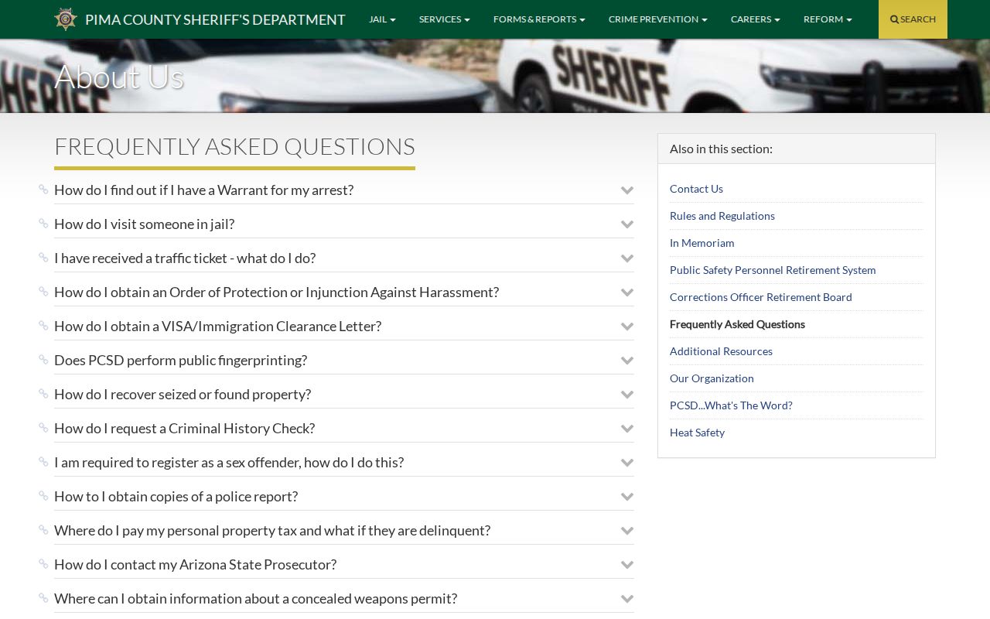Open the Heat Safety link
This screenshot has width=990, height=619.
(x=697, y=433)
